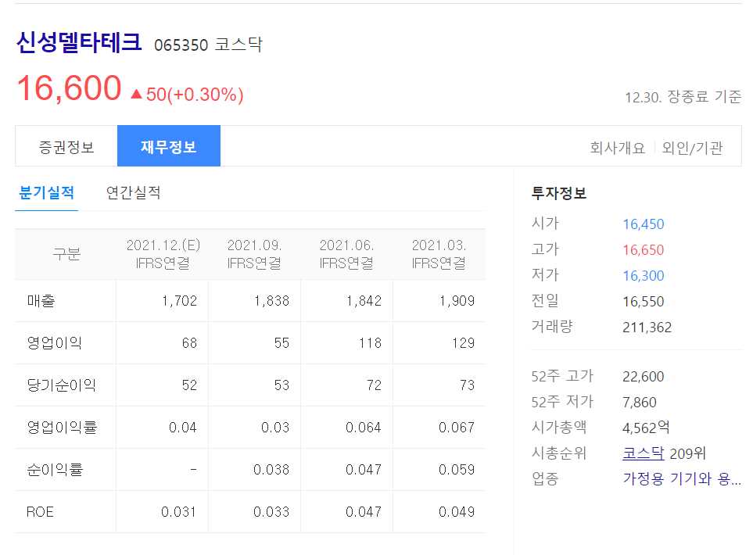This screenshot has height=555, width=753.
Task: Click the 시가 value 16,450
Action: click(x=643, y=224)
